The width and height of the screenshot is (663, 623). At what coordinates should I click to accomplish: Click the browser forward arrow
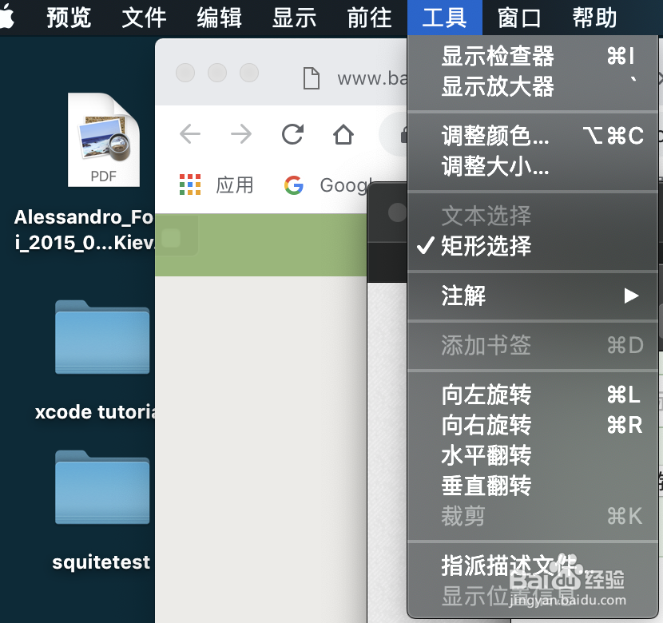coord(241,134)
